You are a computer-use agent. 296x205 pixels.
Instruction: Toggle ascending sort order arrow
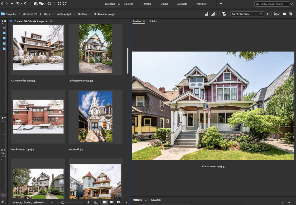coord(268,14)
